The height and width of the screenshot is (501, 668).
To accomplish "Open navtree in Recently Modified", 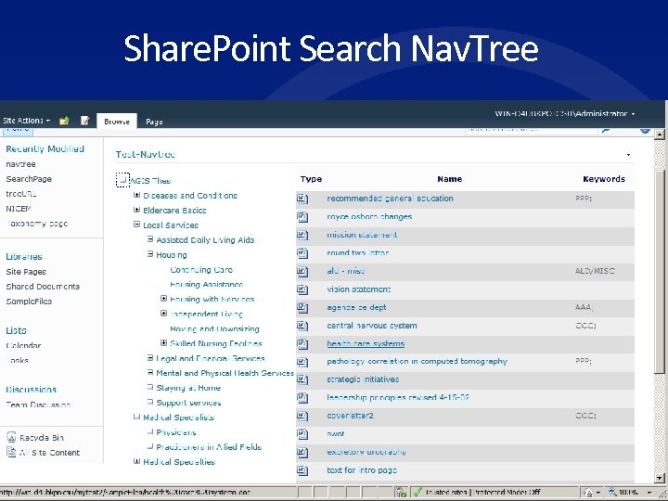I will pos(20,164).
